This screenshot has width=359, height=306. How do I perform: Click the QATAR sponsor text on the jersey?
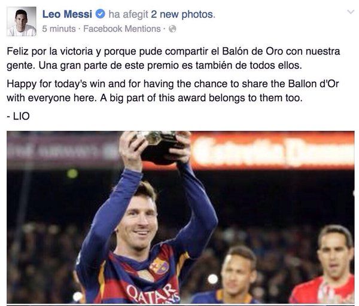point(153,293)
